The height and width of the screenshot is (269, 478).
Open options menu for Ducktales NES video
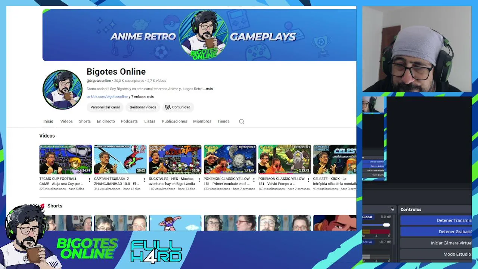(x=199, y=180)
